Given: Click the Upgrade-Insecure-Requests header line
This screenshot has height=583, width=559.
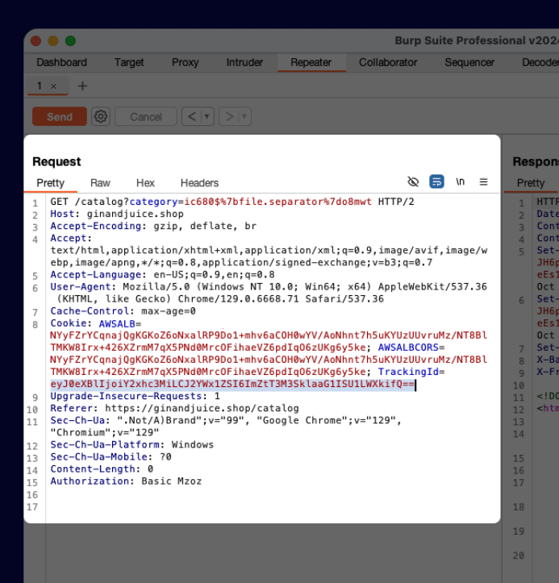Looking at the screenshot, I should pos(136,396).
